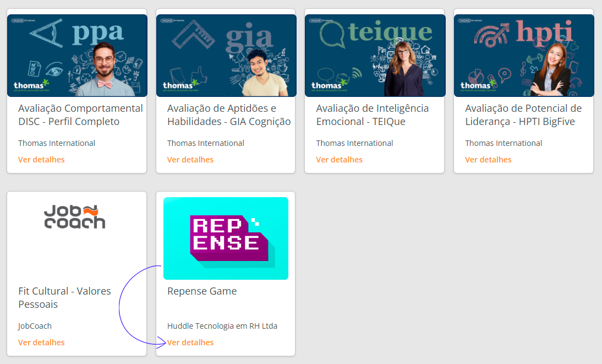Viewport: 602px width, 364px height.
Task: Click Thomas International under the HPTI card
Action: (x=504, y=143)
